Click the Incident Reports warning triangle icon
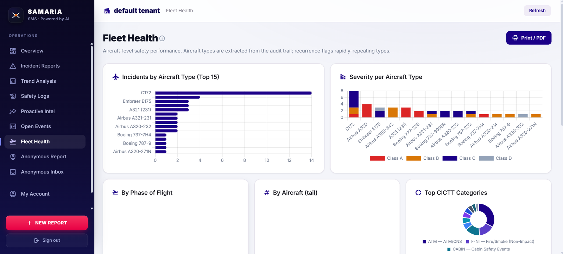This screenshot has height=254, width=563. [13, 66]
